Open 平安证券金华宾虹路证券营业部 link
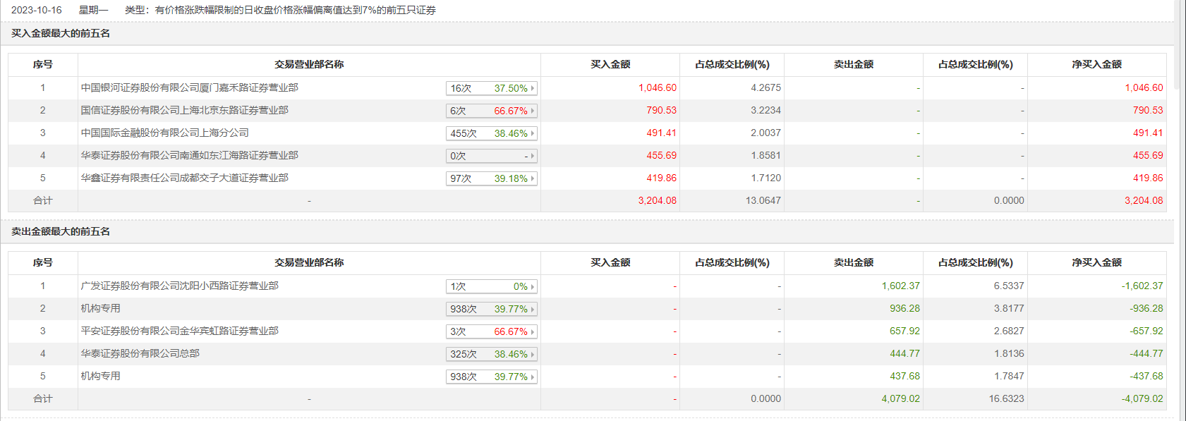 pyautogui.click(x=179, y=331)
